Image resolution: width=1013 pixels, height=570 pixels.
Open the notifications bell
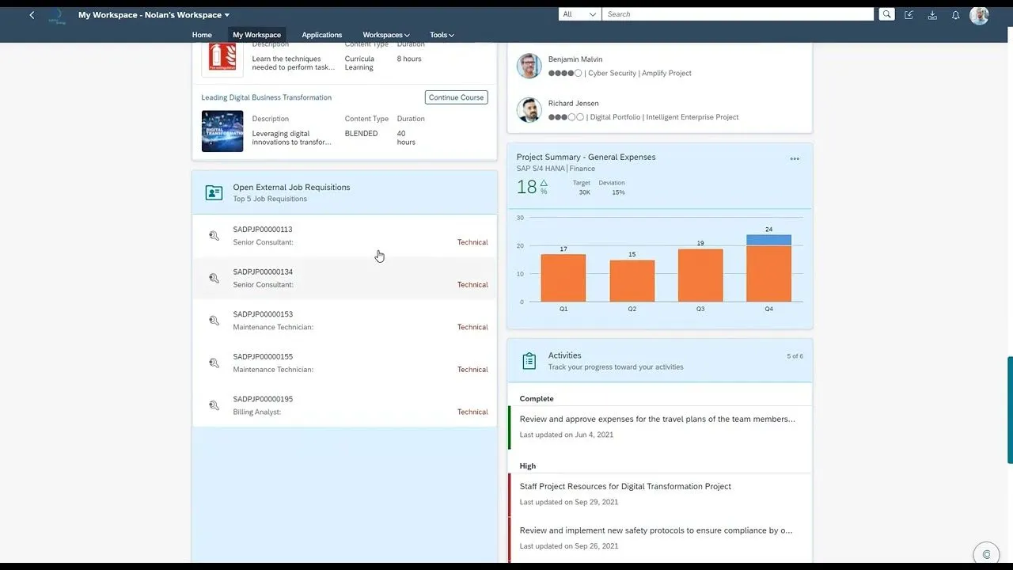pyautogui.click(x=955, y=15)
